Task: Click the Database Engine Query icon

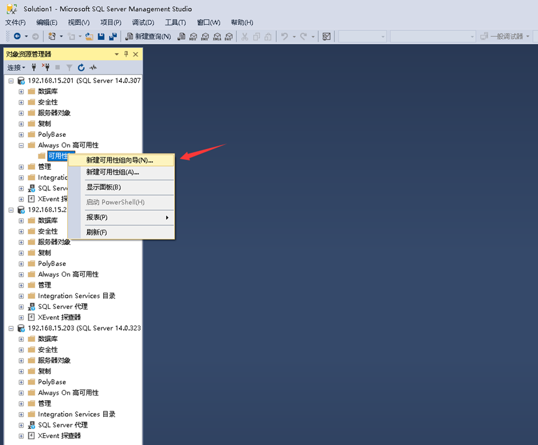Action: tap(182, 36)
